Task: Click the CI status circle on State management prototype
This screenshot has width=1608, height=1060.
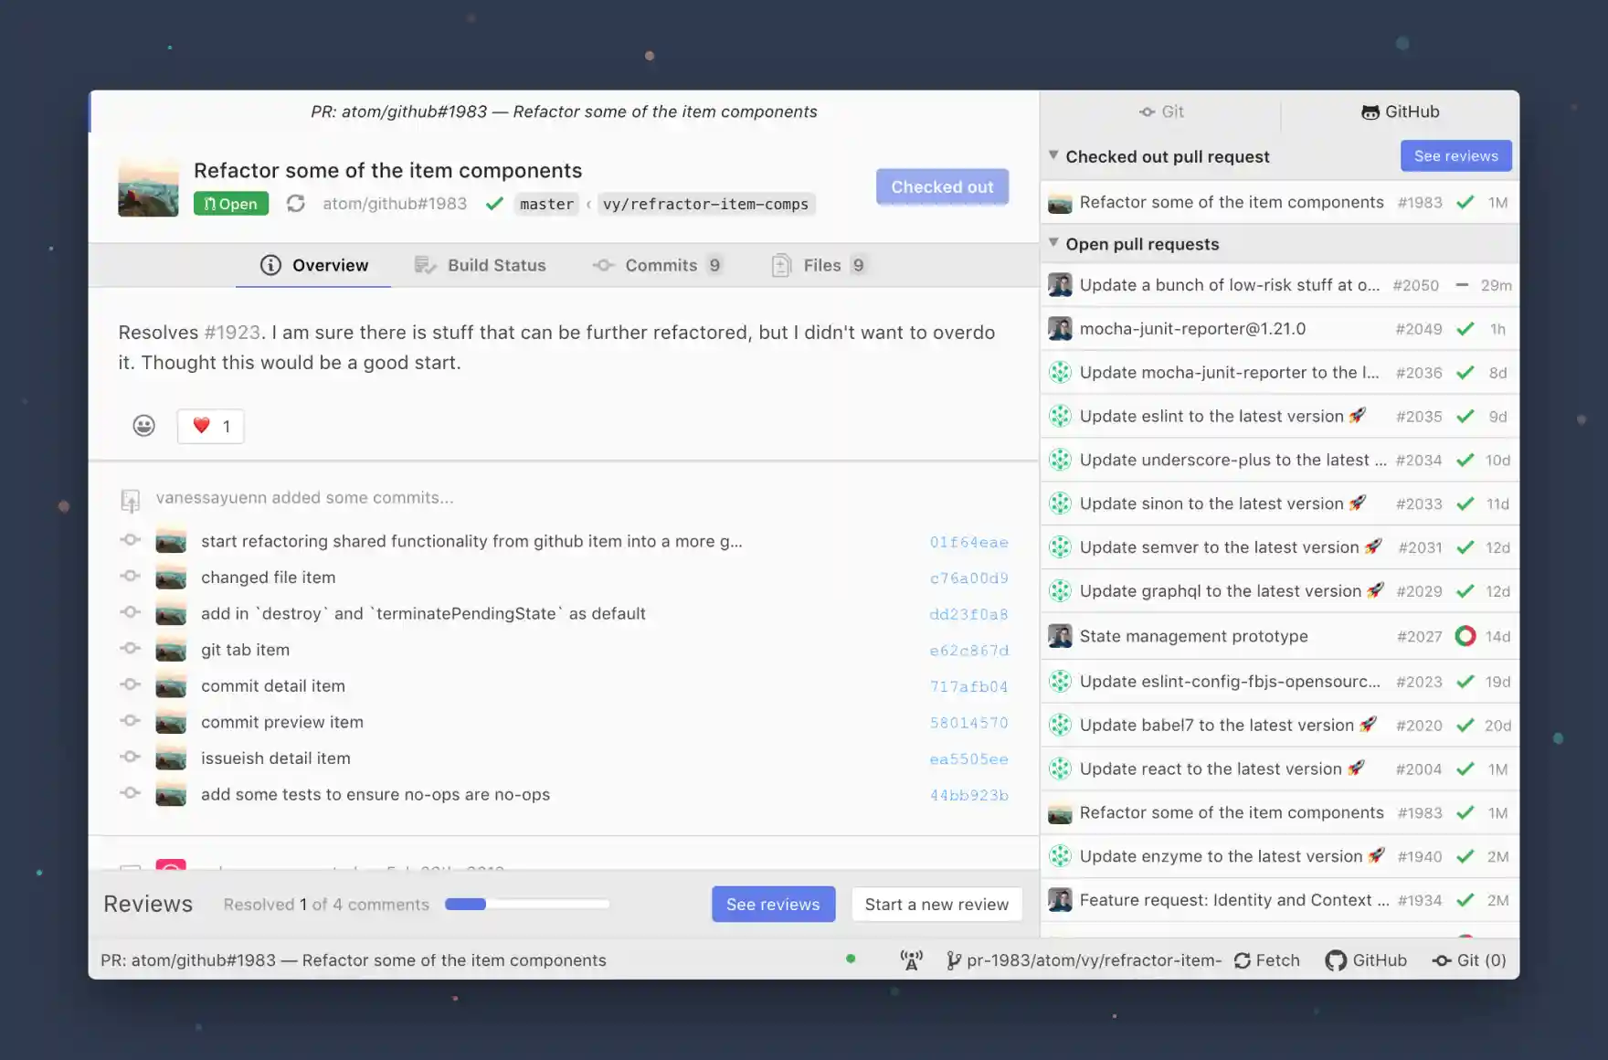Action: click(x=1466, y=635)
